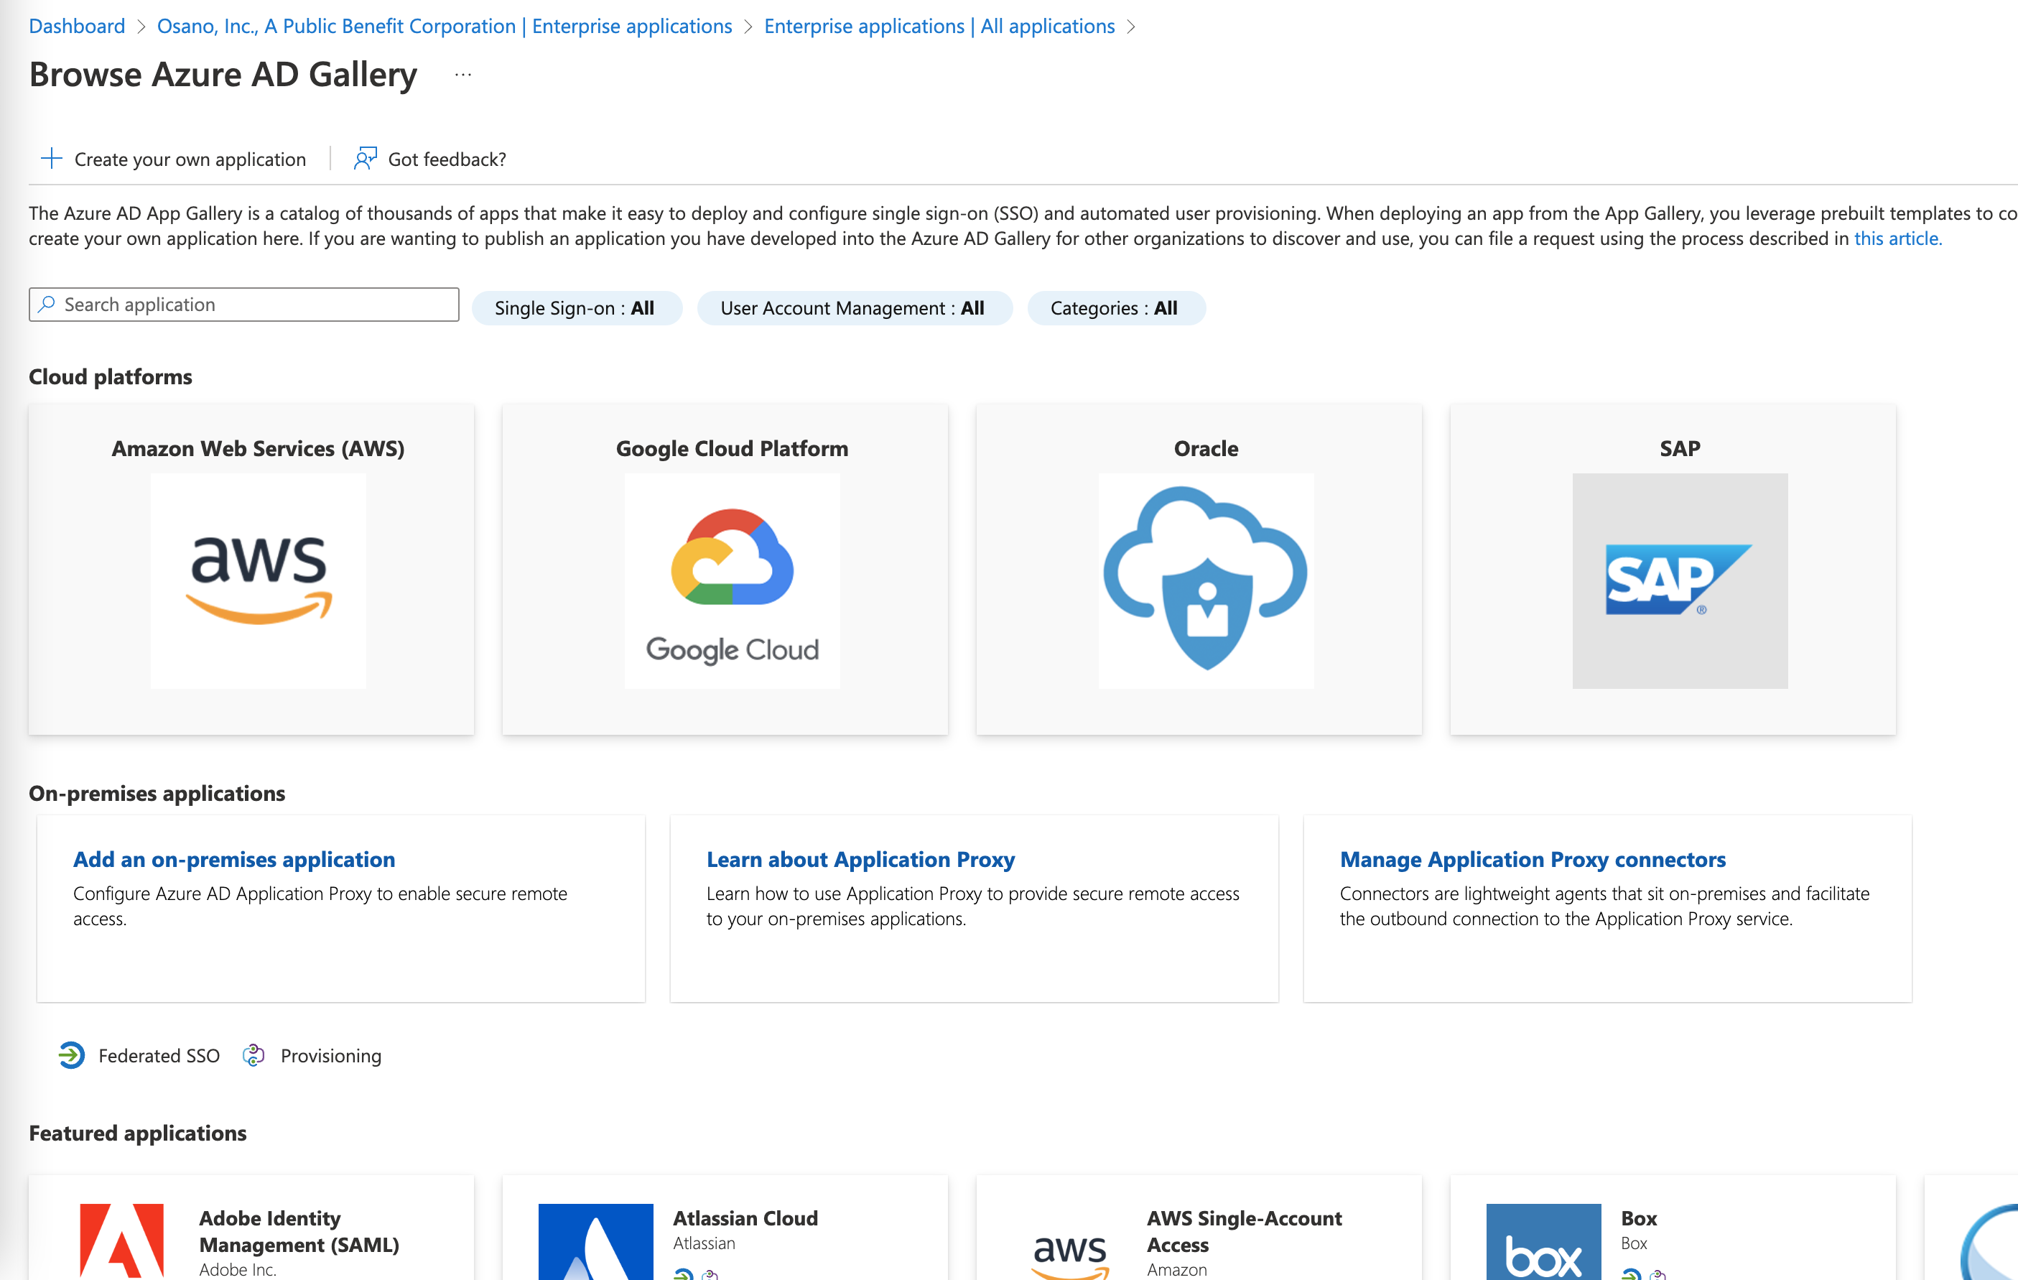Viewport: 2018px width, 1280px height.
Task: Open the Manage Application Proxy connectors link
Action: 1532,859
